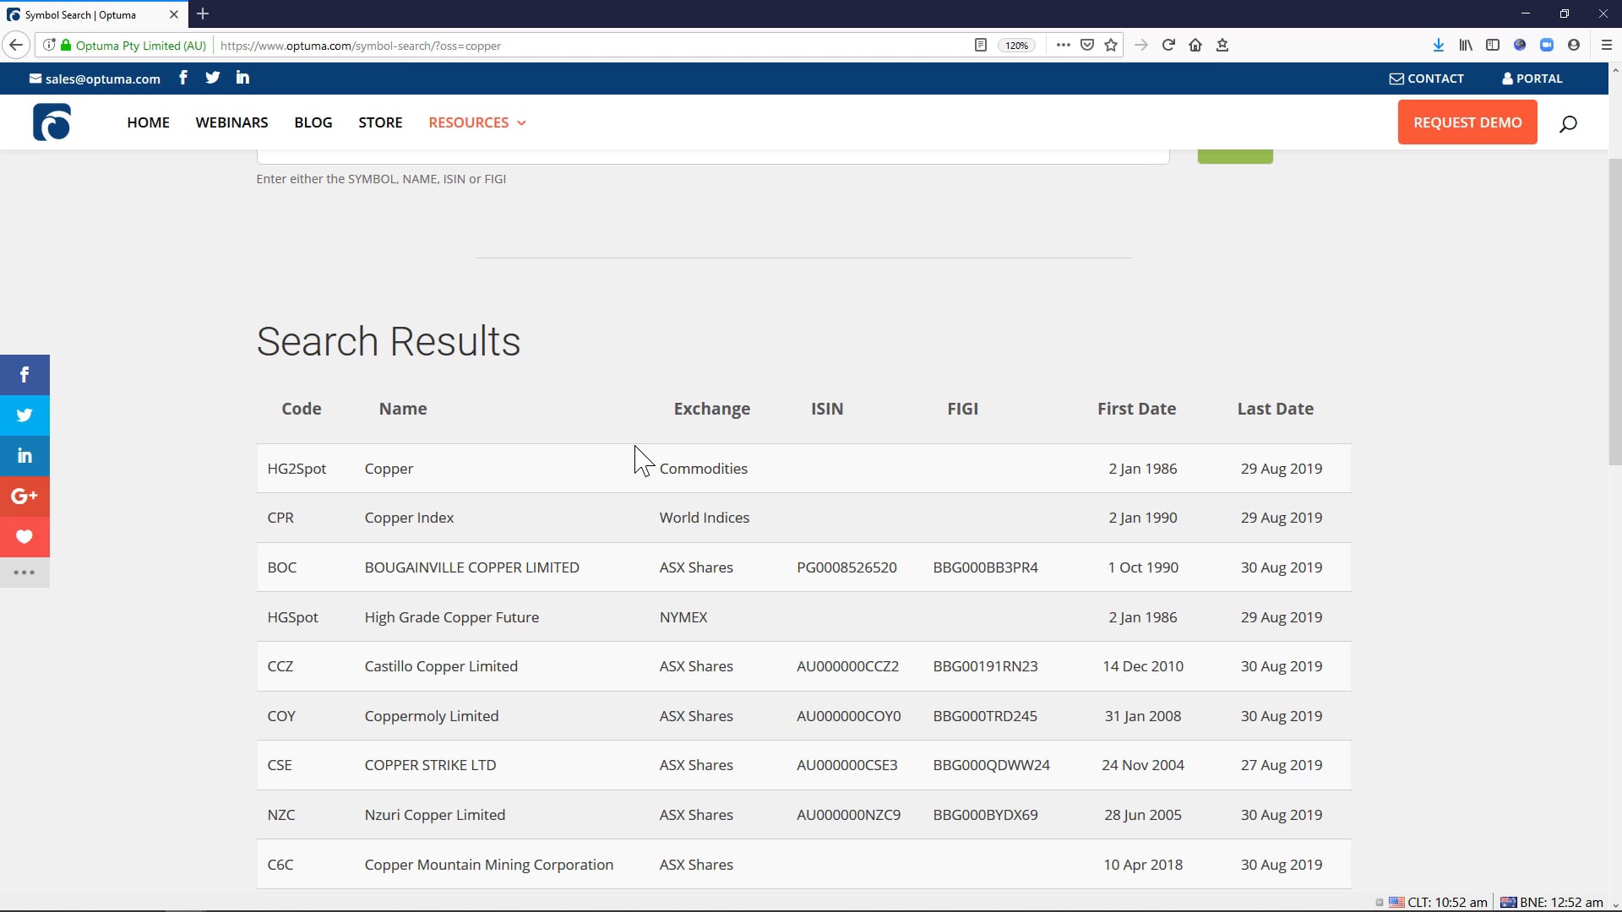1622x912 pixels.
Task: Open Optuma Facebook page from top bar
Action: (183, 78)
